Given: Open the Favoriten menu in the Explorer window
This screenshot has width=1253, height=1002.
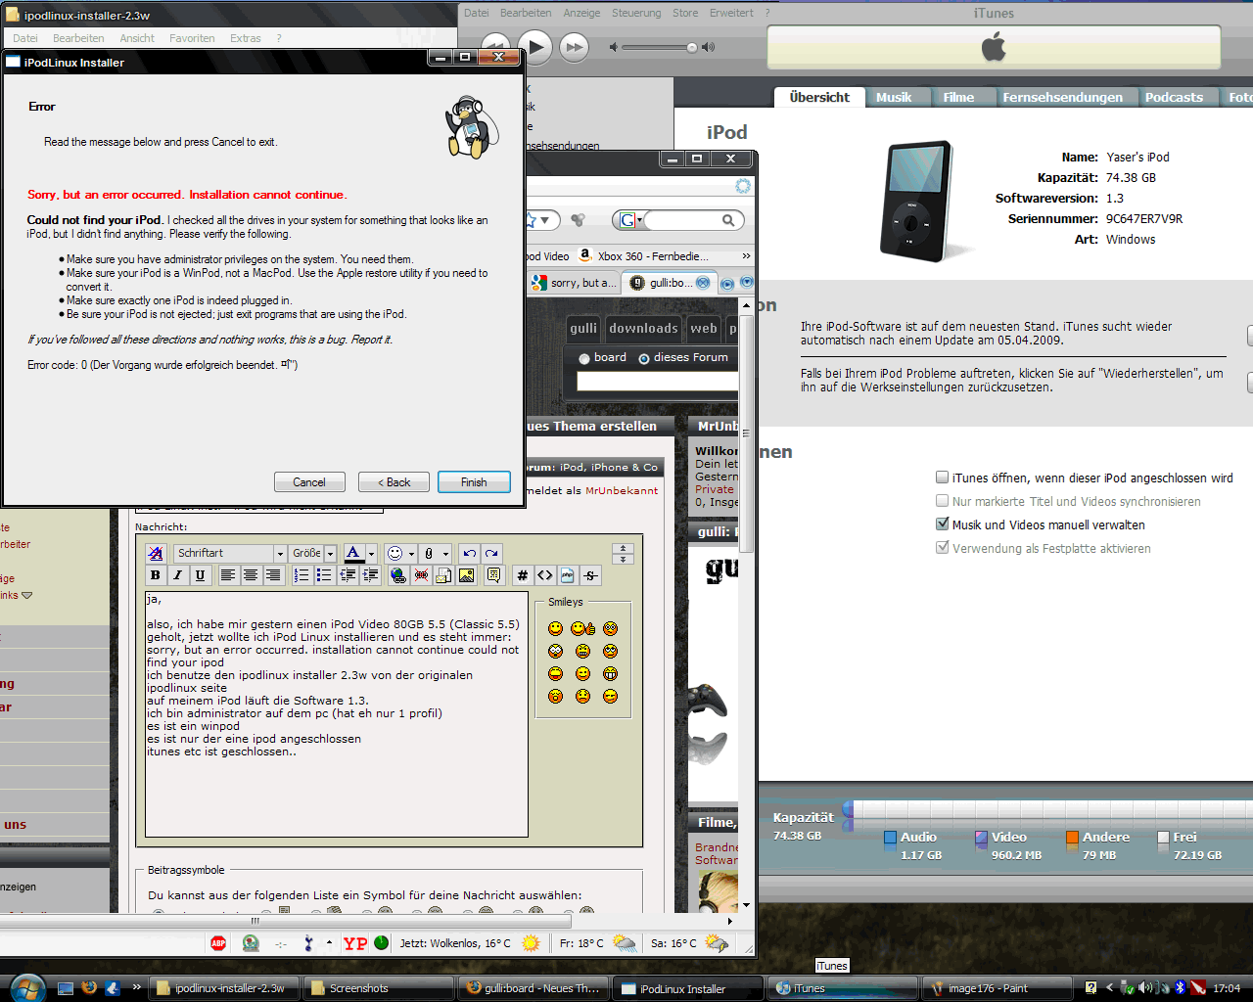Looking at the screenshot, I should click(192, 38).
